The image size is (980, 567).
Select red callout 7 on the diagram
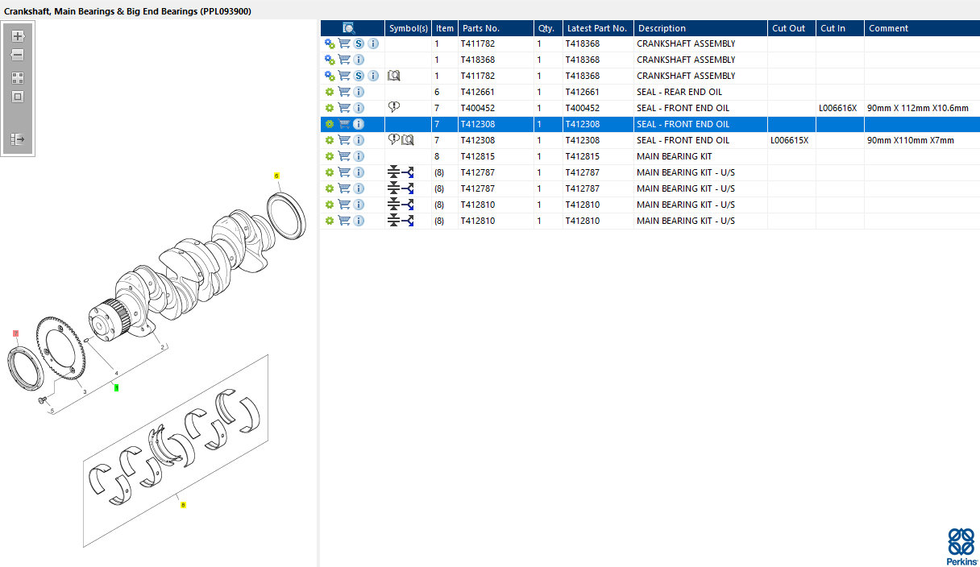click(15, 333)
